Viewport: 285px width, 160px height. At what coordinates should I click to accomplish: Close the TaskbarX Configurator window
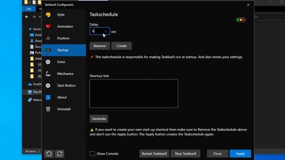tap(248, 5)
